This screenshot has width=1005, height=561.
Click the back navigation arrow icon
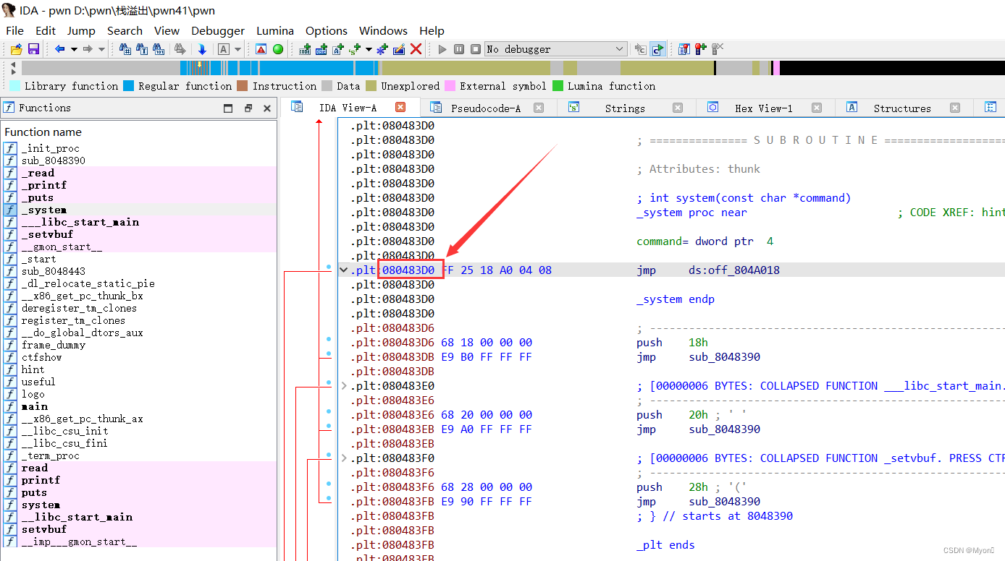coord(59,48)
